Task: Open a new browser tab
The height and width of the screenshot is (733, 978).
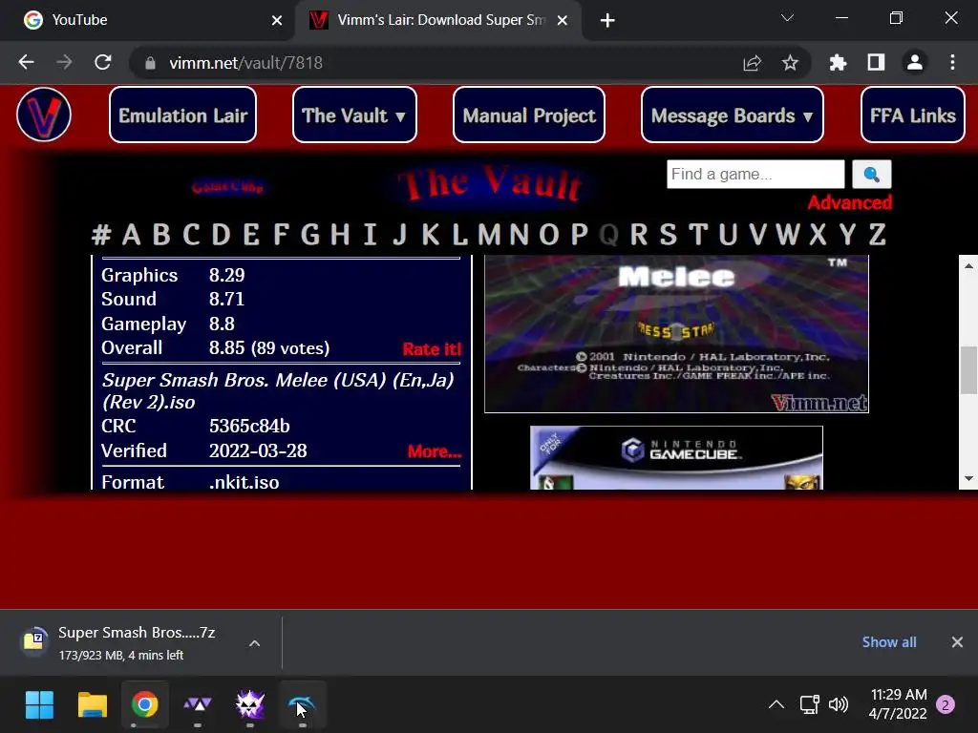Action: tap(606, 21)
